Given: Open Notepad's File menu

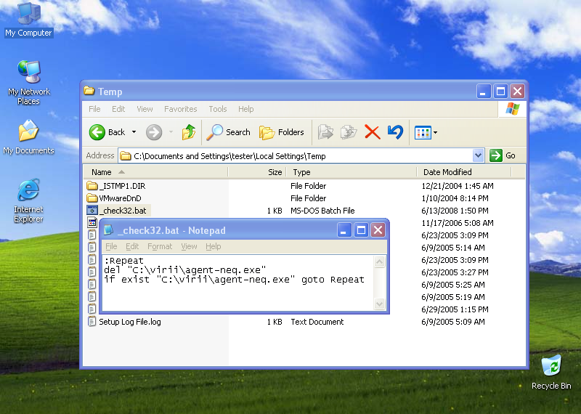Looking at the screenshot, I should click(x=111, y=246).
